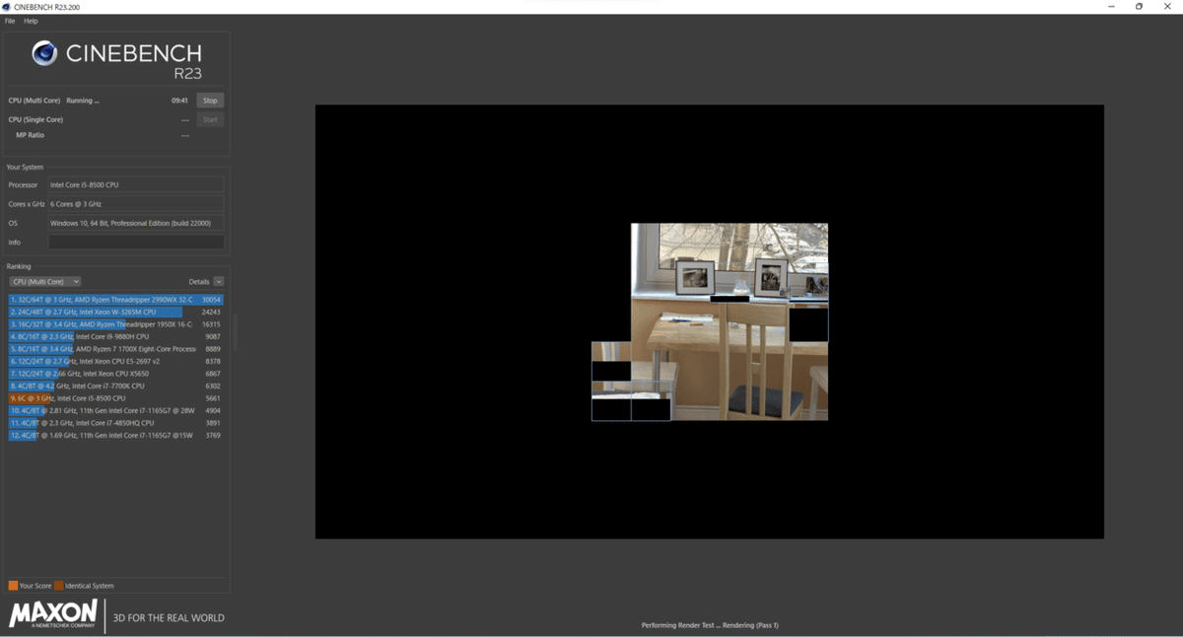Click the Cinebench title bar app icon
The height and width of the screenshot is (637, 1183).
click(x=7, y=7)
